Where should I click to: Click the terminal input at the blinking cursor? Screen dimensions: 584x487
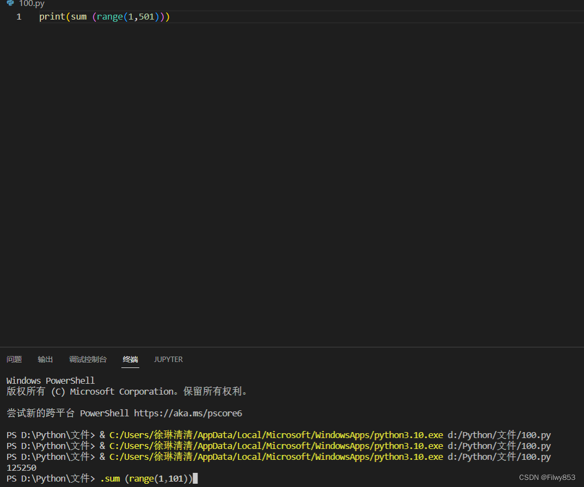coord(195,478)
